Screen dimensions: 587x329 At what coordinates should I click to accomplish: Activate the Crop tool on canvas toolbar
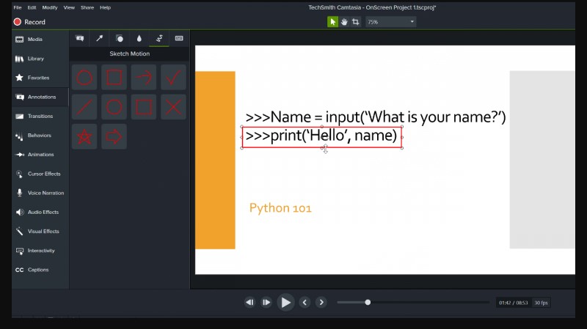[356, 22]
